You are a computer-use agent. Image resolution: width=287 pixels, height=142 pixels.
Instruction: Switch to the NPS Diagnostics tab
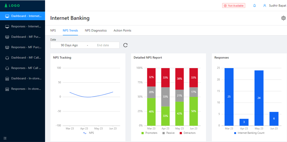pos(95,30)
